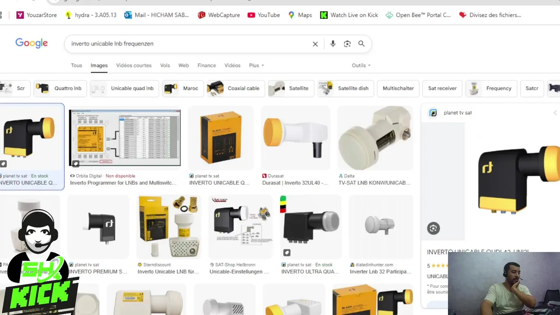This screenshot has width=560, height=315.
Task: Collapse preview panel with the chevron
Action: [556, 113]
